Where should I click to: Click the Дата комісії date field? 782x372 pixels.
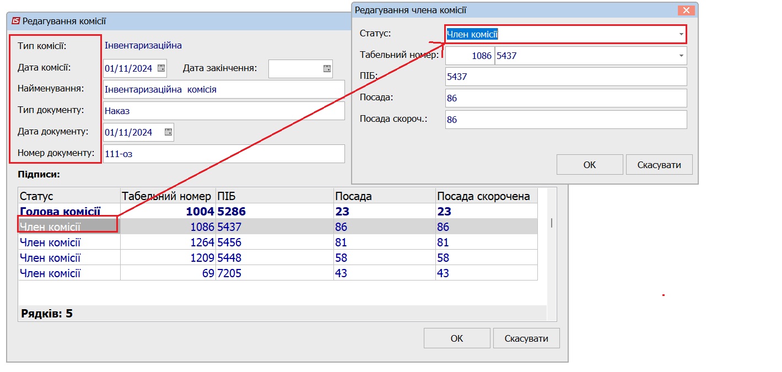click(x=134, y=68)
